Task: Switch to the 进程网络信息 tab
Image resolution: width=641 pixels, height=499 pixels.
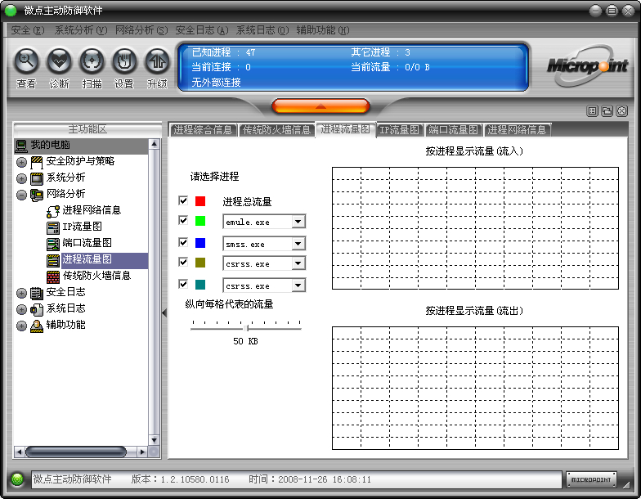Action: pos(517,130)
